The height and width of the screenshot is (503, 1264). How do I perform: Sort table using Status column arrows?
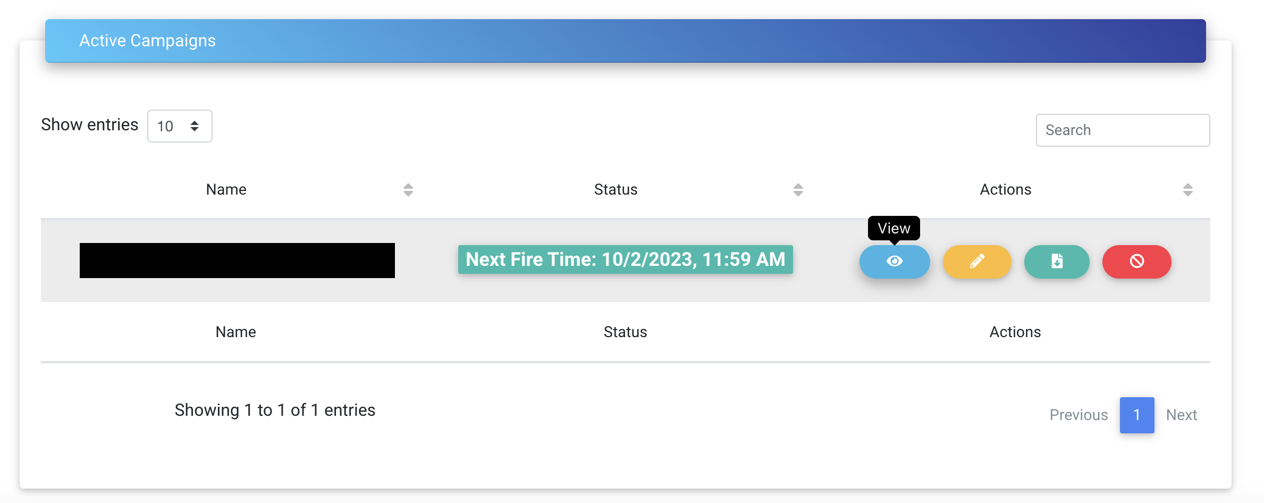pyautogui.click(x=798, y=190)
